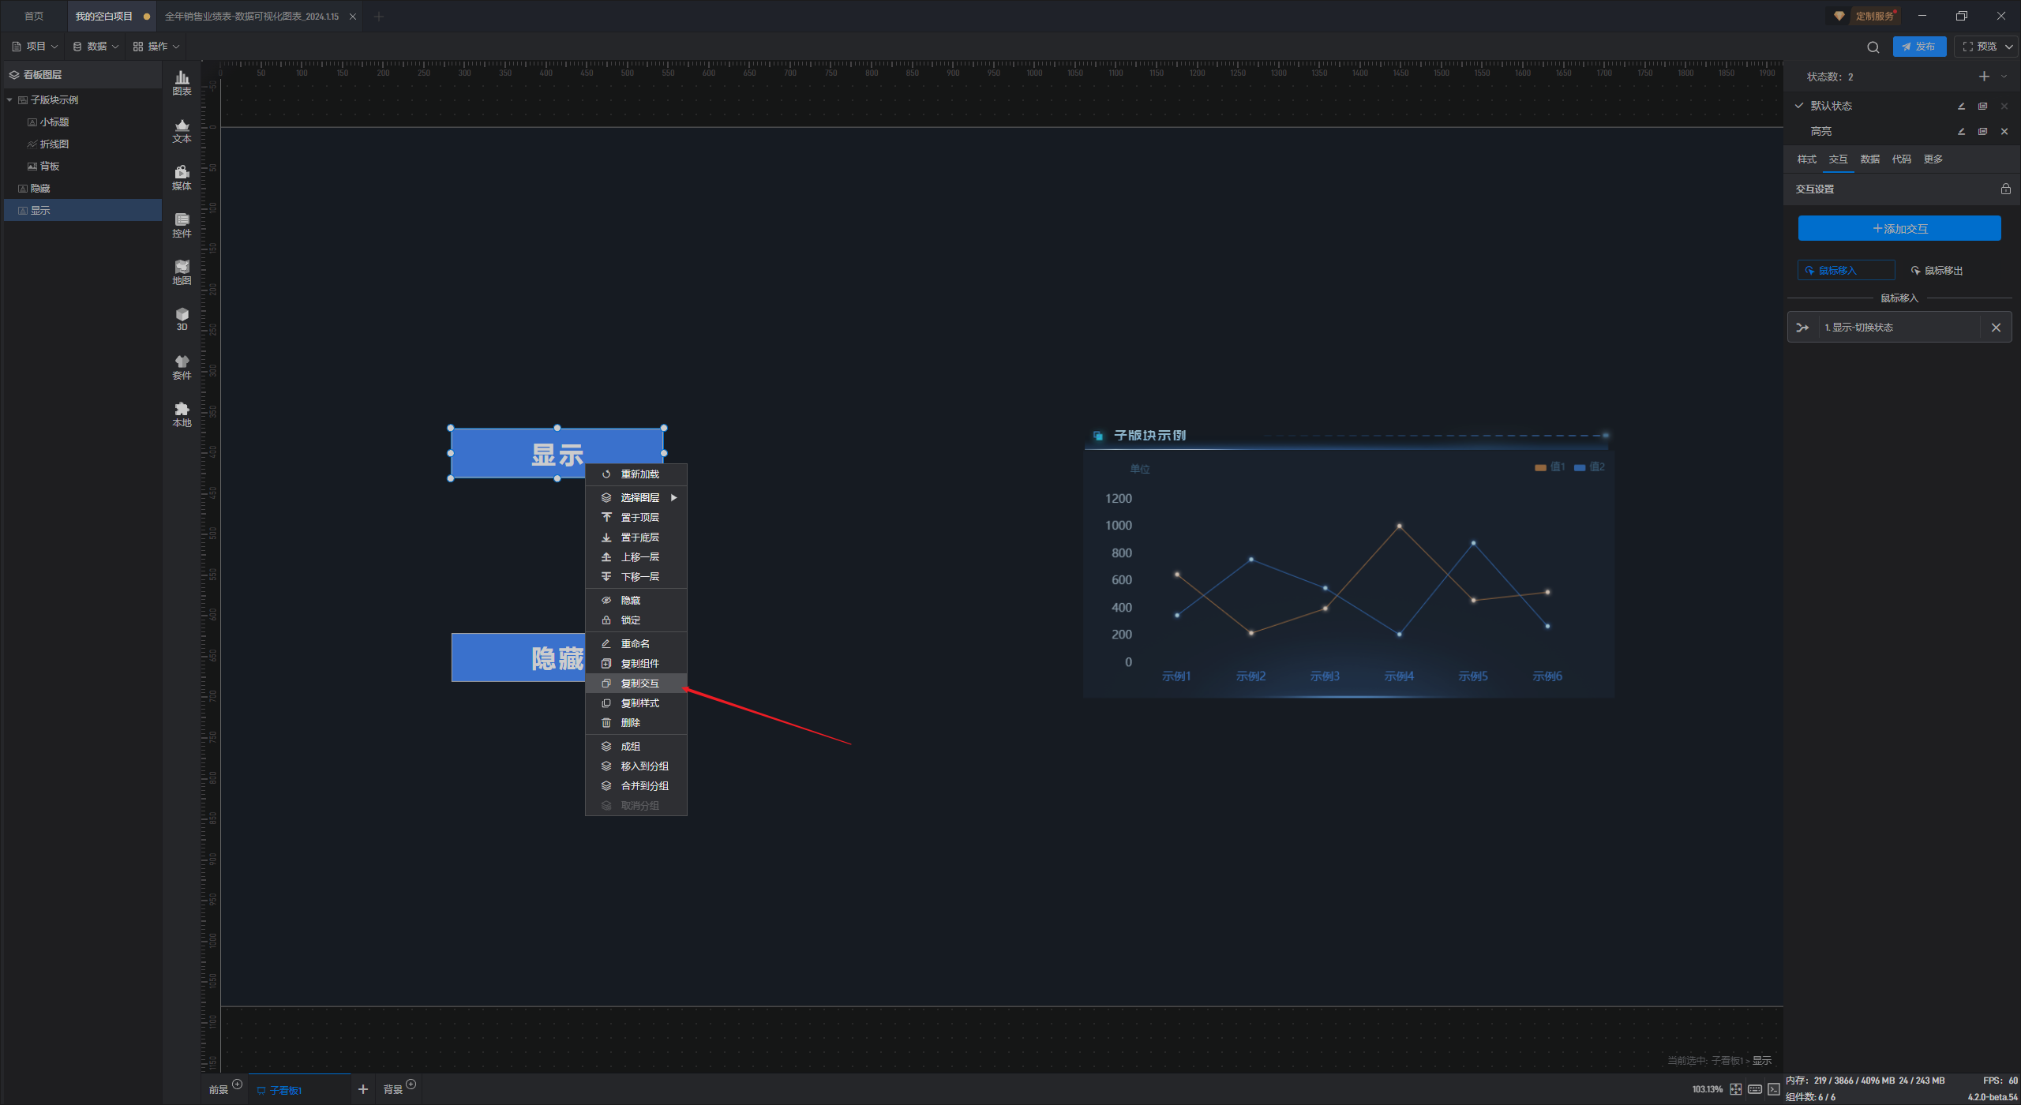Open the 项目 dropdown menu

(x=36, y=47)
